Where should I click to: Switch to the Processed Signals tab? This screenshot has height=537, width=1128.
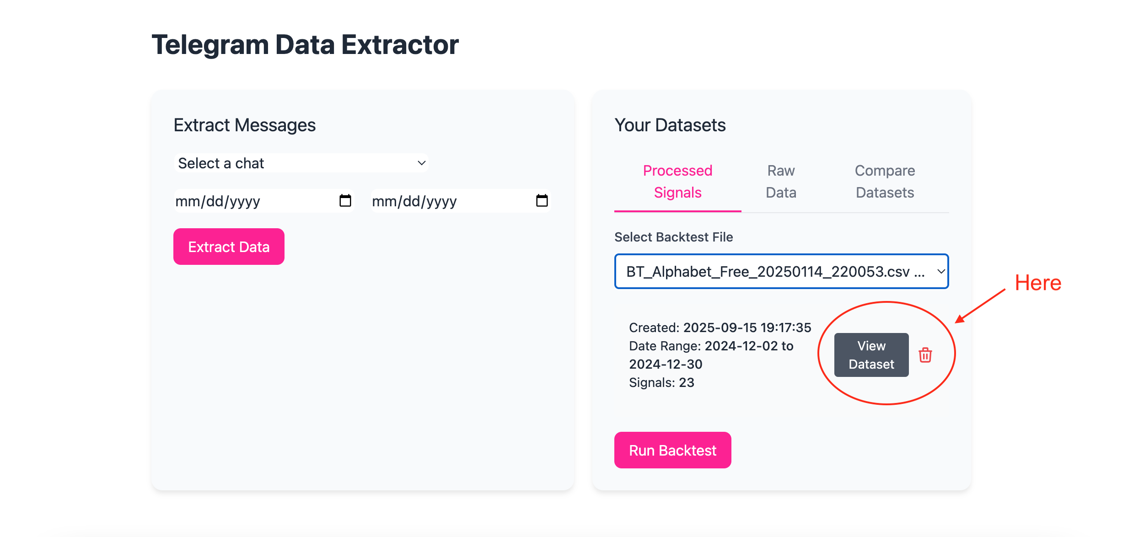pyautogui.click(x=677, y=182)
